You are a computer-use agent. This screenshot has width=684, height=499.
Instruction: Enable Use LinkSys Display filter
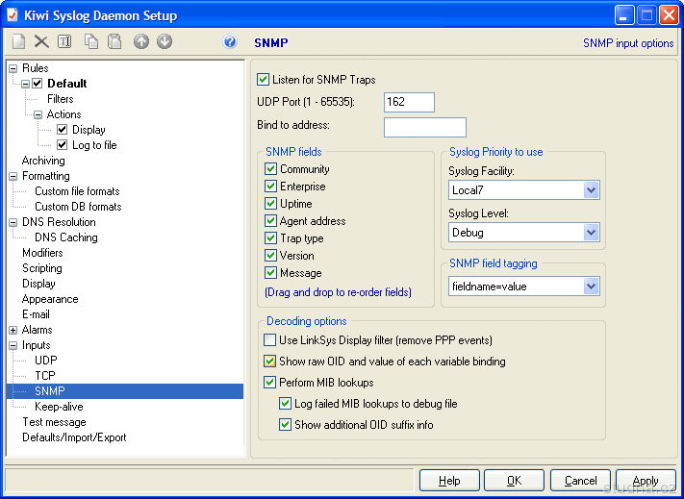click(271, 340)
